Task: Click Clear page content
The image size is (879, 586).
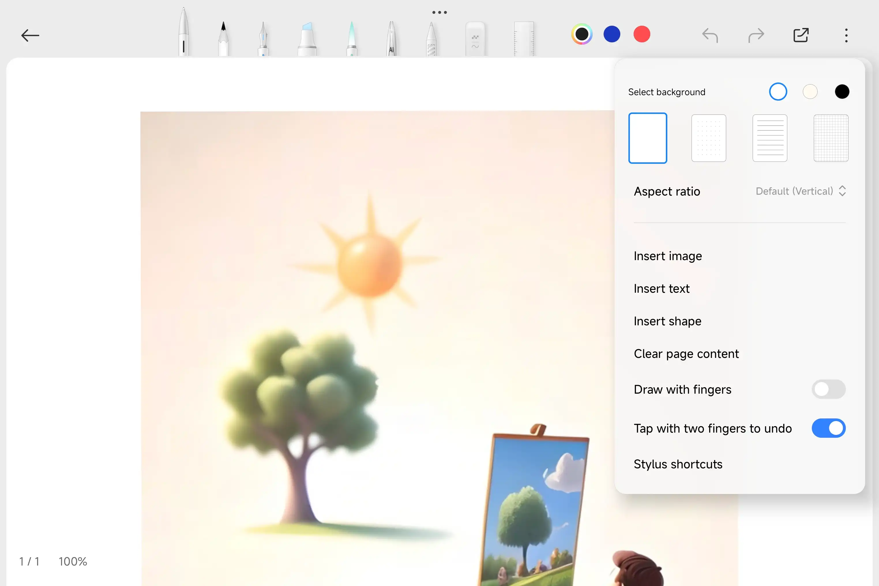Action: point(686,354)
